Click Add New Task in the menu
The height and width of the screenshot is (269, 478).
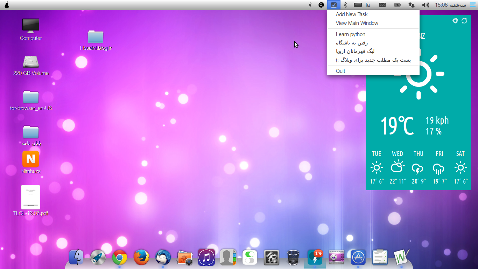(x=352, y=14)
